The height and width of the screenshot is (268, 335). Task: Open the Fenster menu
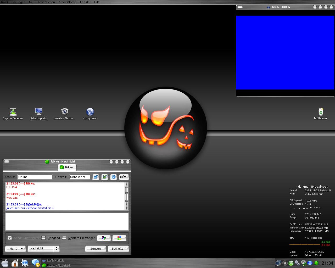(85, 2)
